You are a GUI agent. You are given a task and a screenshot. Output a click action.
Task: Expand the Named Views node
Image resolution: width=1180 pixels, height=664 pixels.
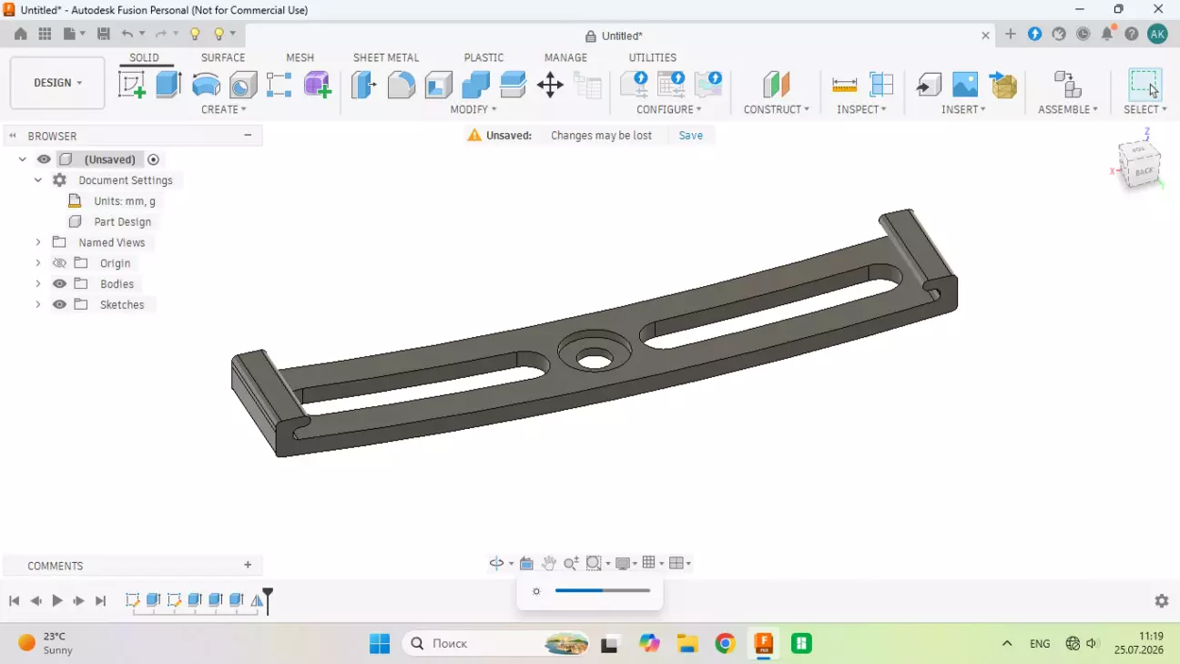click(x=38, y=242)
